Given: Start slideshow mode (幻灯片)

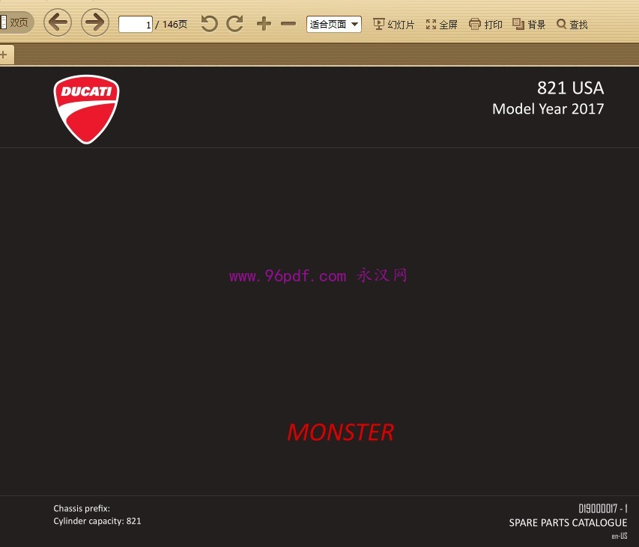Looking at the screenshot, I should pos(394,25).
